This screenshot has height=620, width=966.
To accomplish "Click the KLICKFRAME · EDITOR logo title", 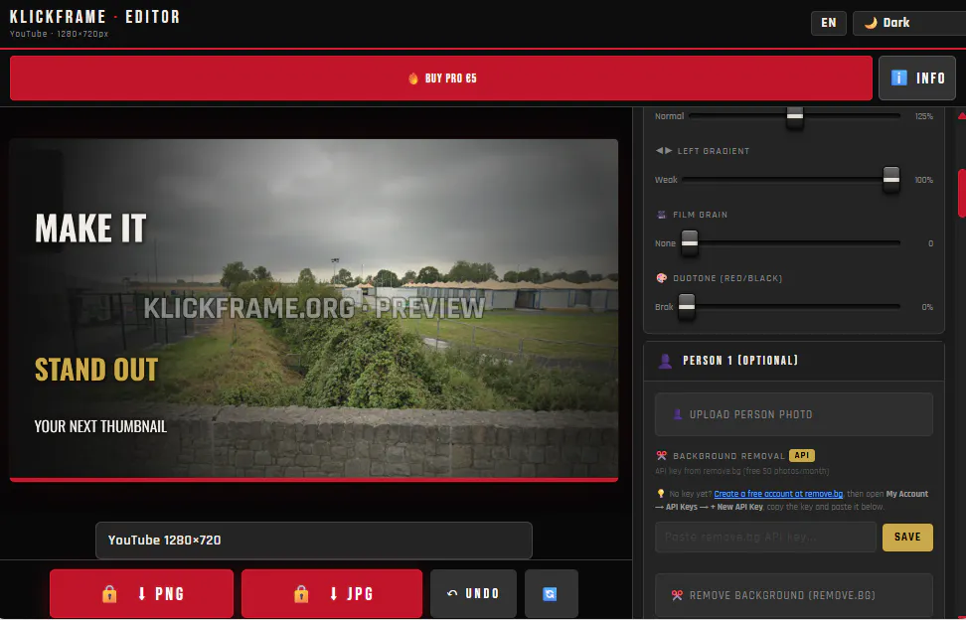I will (x=94, y=17).
